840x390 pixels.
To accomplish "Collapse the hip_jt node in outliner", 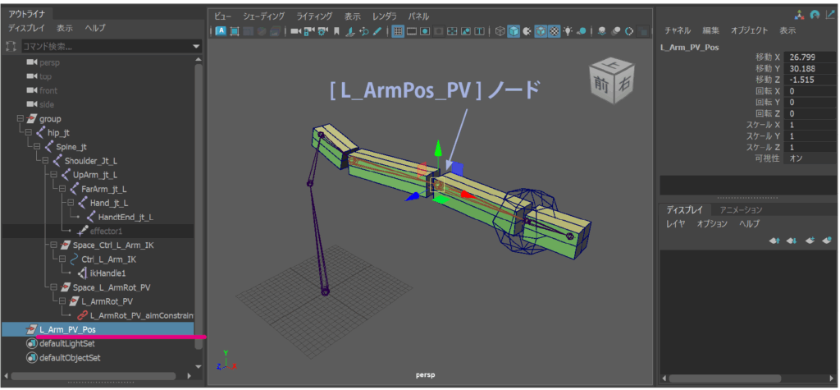I will [29, 132].
